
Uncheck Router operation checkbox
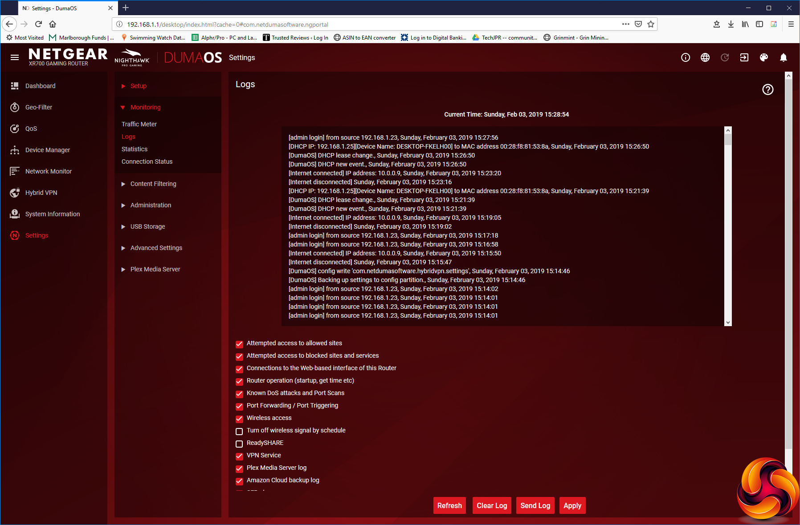coord(239,381)
